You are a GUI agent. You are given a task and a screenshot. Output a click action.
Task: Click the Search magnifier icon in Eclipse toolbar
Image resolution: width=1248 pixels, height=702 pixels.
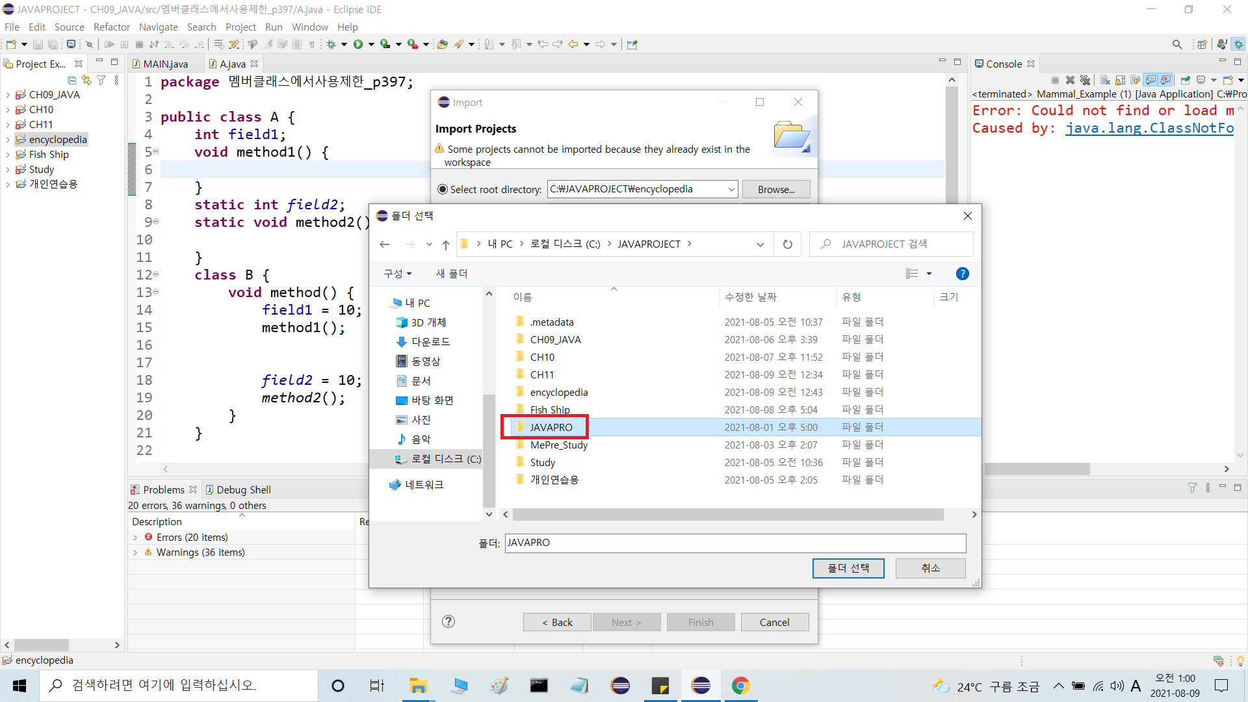click(x=1177, y=44)
